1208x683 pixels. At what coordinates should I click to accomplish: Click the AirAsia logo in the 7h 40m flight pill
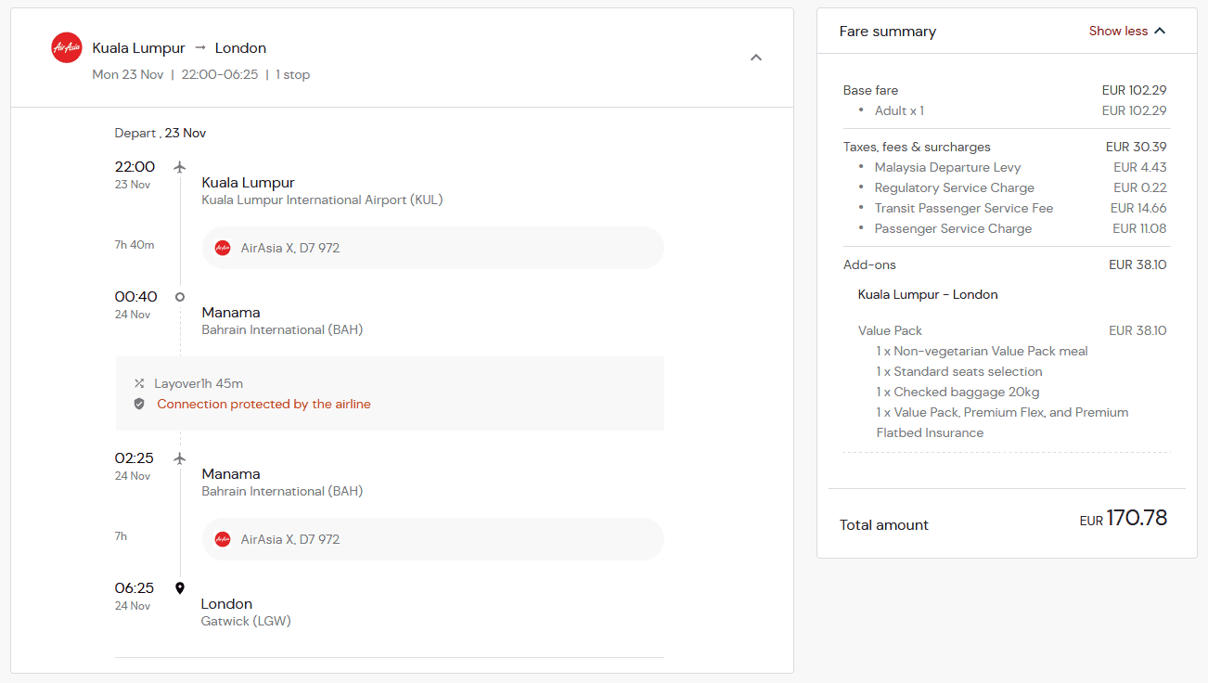[x=223, y=248]
